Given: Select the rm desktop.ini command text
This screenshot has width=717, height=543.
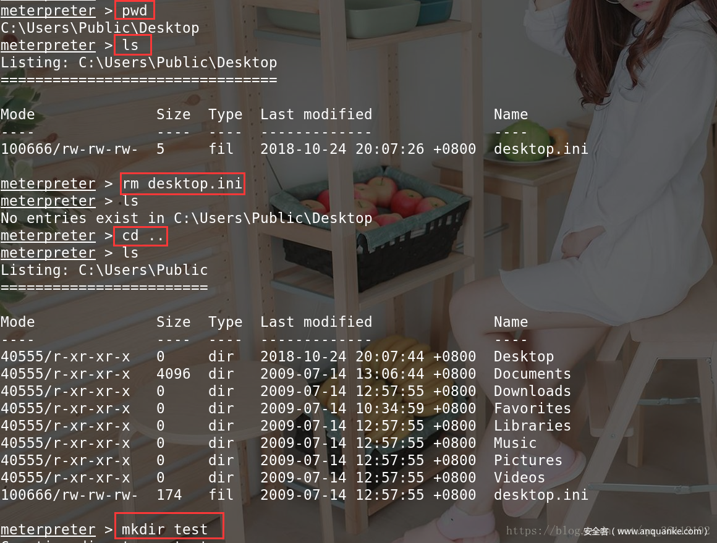Looking at the screenshot, I should click(182, 183).
